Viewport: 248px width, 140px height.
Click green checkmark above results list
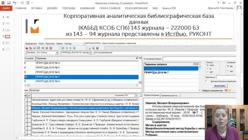click(x=29, y=96)
